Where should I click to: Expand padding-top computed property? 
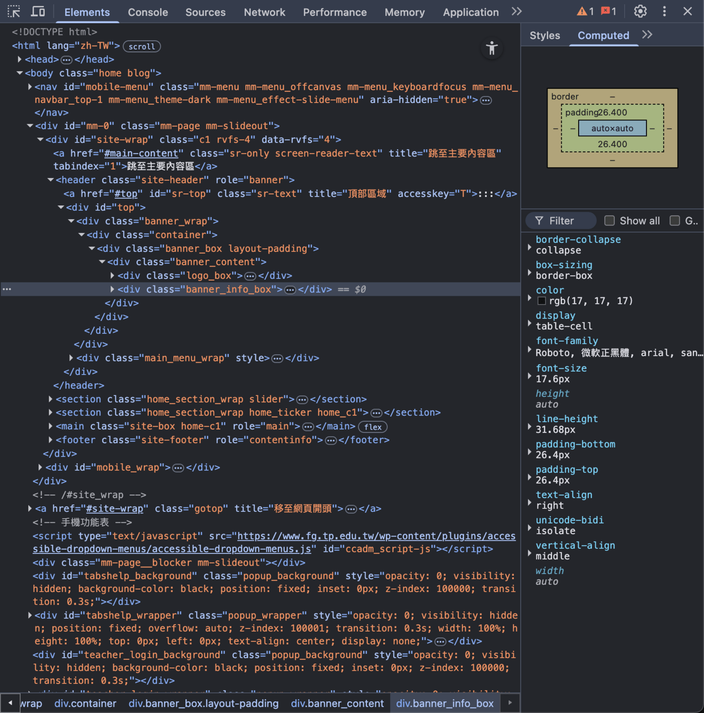(x=530, y=477)
